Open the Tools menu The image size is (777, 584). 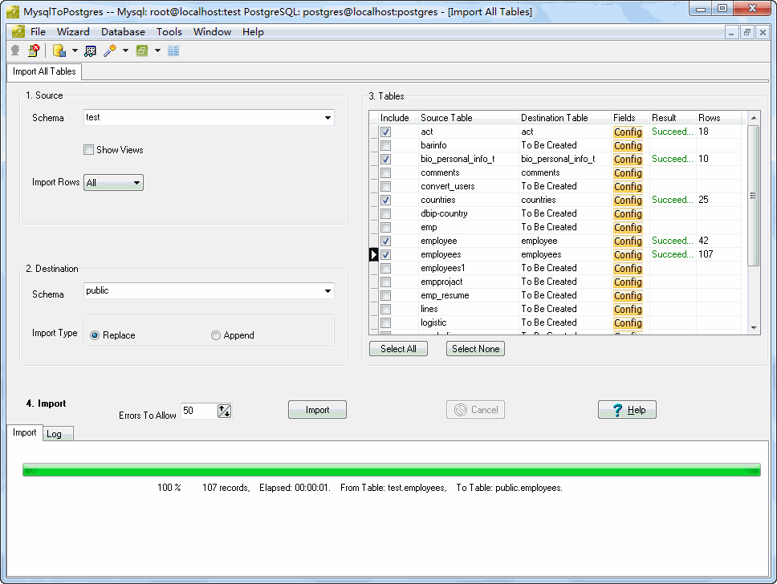pyautogui.click(x=169, y=32)
